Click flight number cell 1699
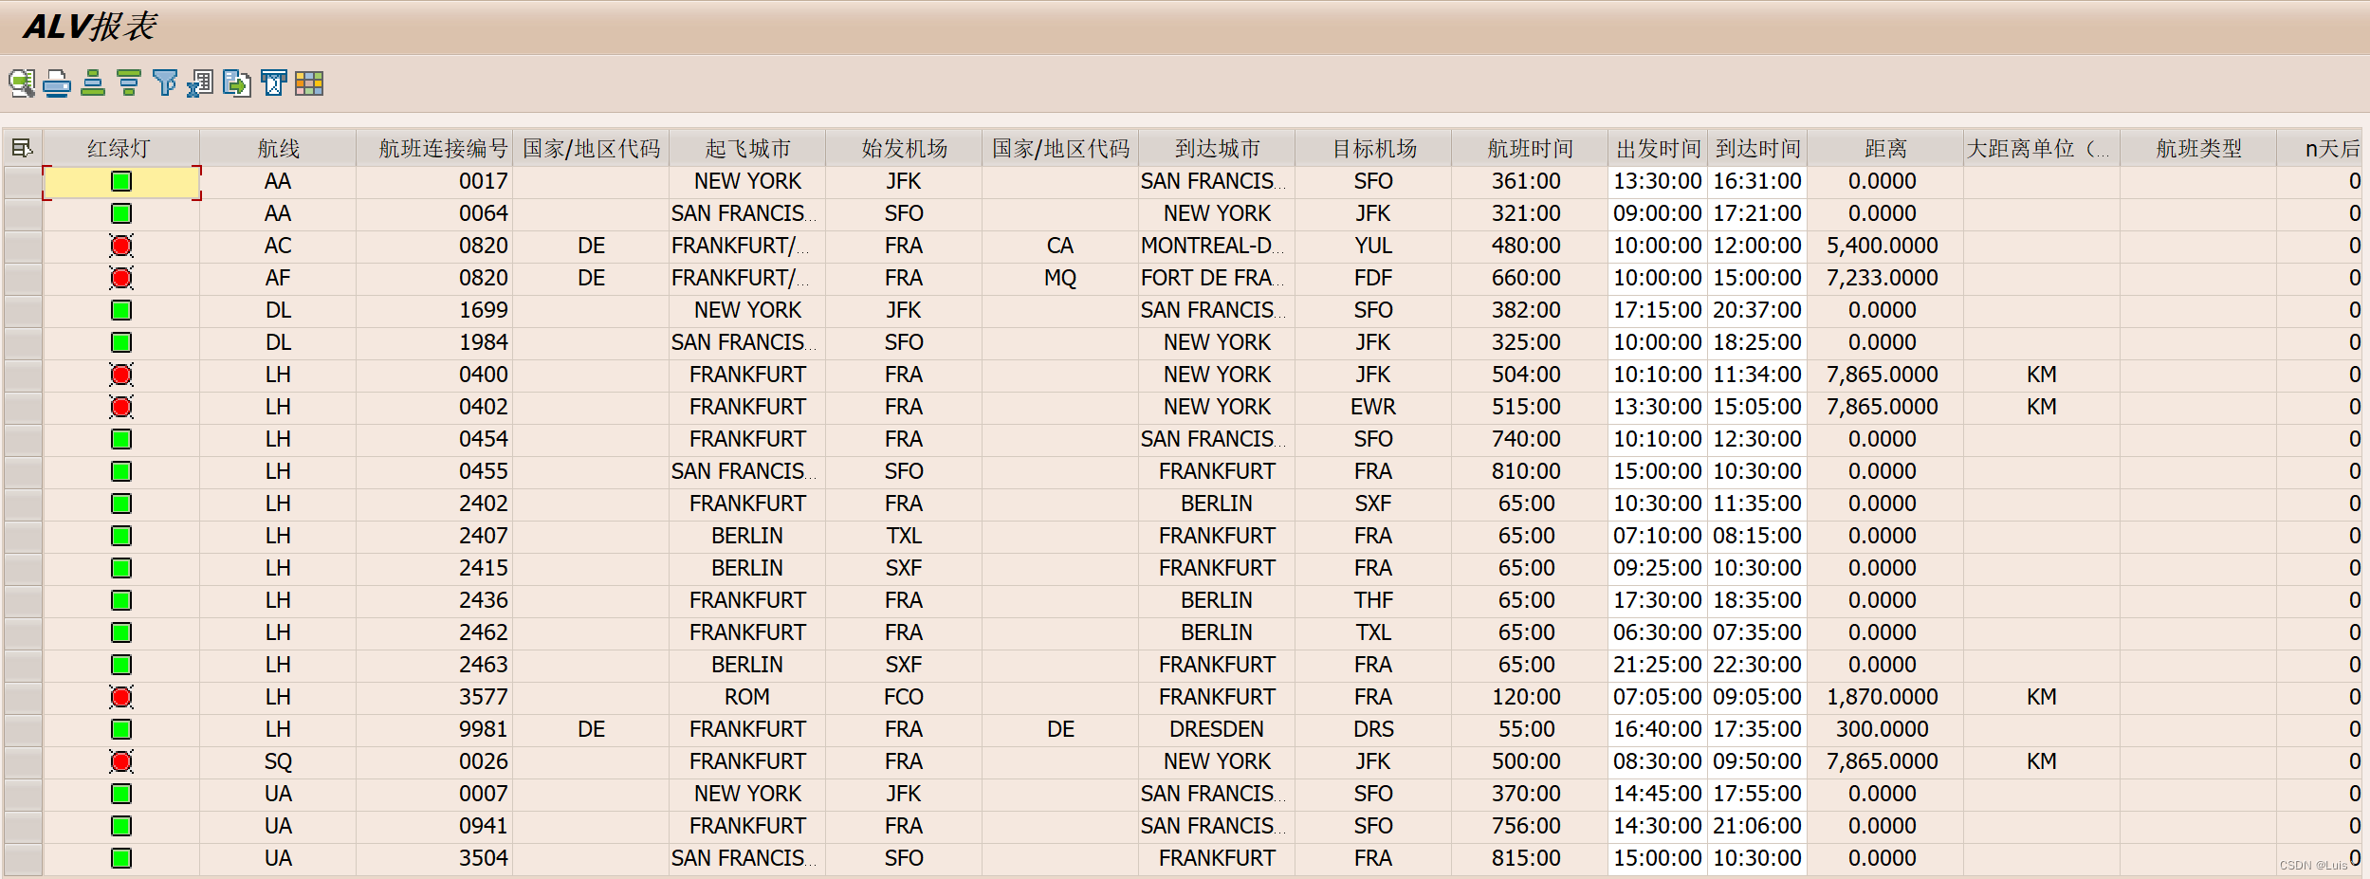2370x879 pixels. [x=434, y=310]
